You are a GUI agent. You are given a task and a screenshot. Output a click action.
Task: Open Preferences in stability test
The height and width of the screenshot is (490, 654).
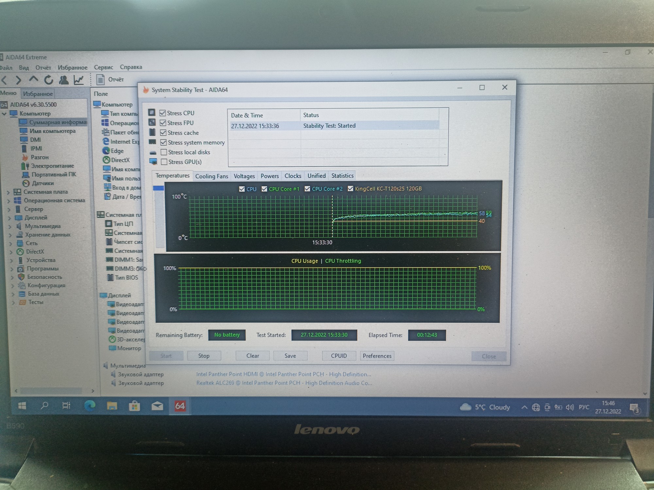(x=377, y=356)
